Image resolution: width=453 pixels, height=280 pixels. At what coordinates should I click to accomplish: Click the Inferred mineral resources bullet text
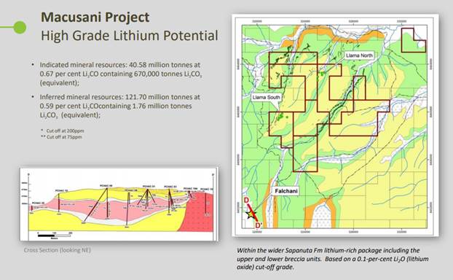(120, 106)
